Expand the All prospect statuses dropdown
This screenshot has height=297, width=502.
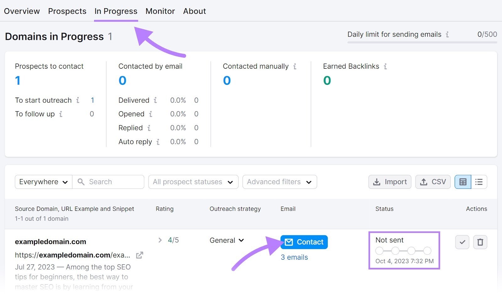tap(193, 182)
